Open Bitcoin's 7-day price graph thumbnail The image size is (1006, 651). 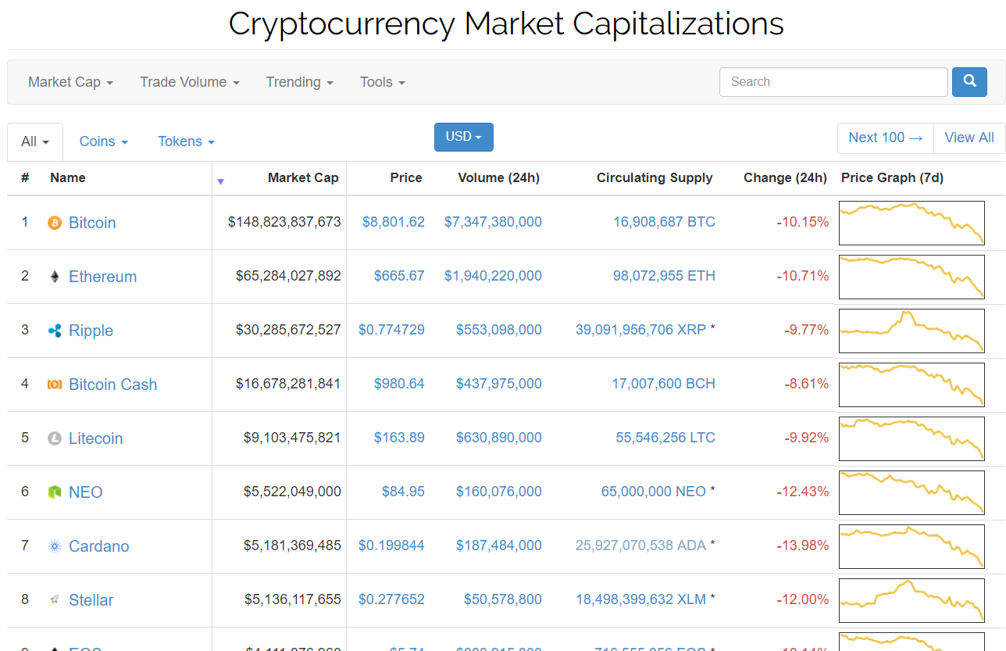[x=911, y=223]
